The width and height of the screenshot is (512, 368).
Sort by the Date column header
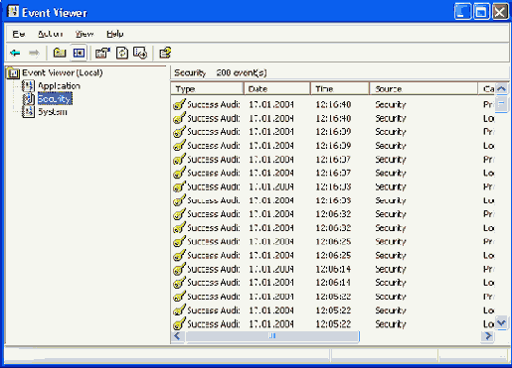tap(277, 88)
